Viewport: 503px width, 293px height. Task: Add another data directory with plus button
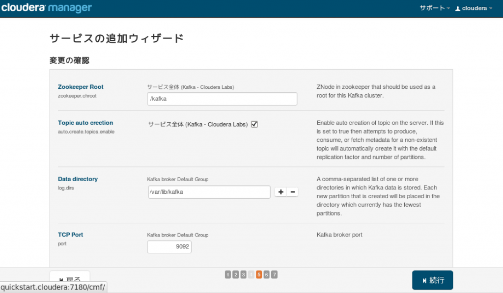[280, 192]
